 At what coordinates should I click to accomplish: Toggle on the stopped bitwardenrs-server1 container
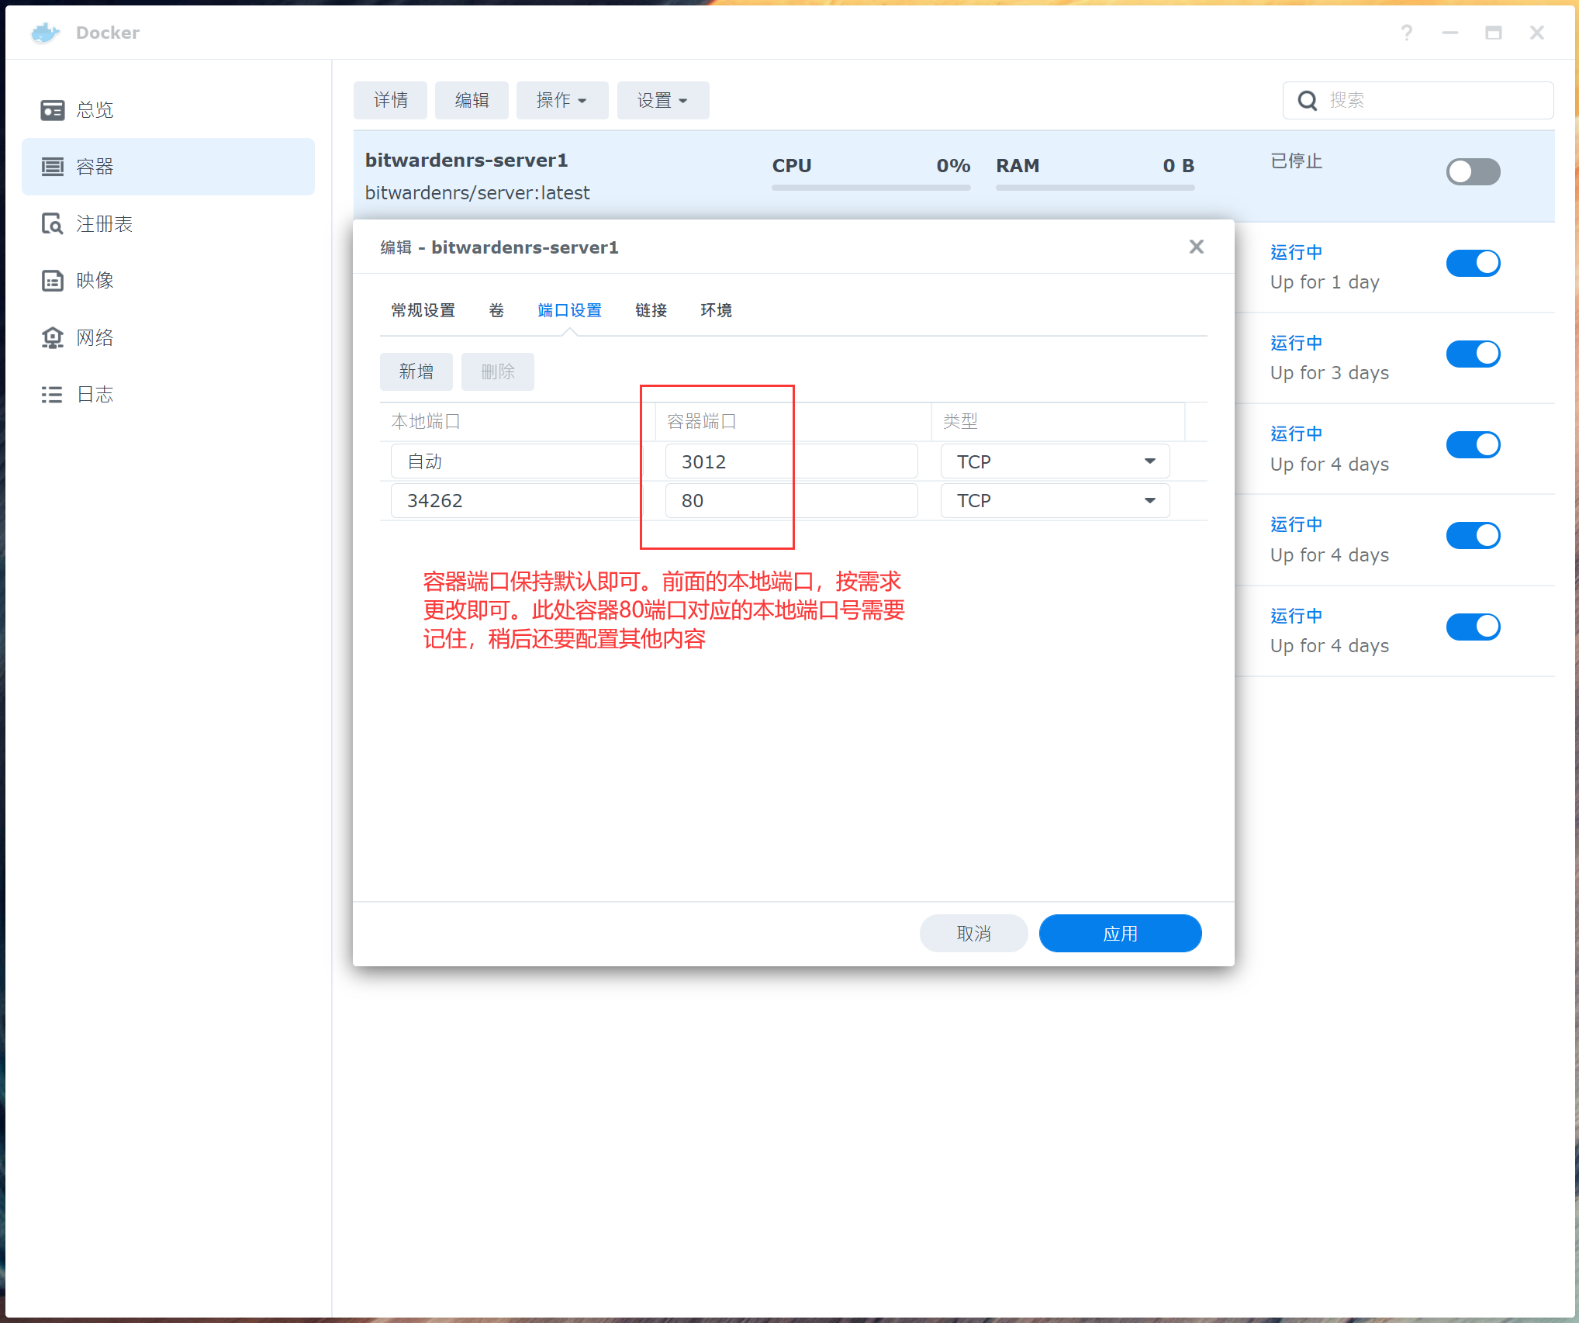coord(1473,171)
